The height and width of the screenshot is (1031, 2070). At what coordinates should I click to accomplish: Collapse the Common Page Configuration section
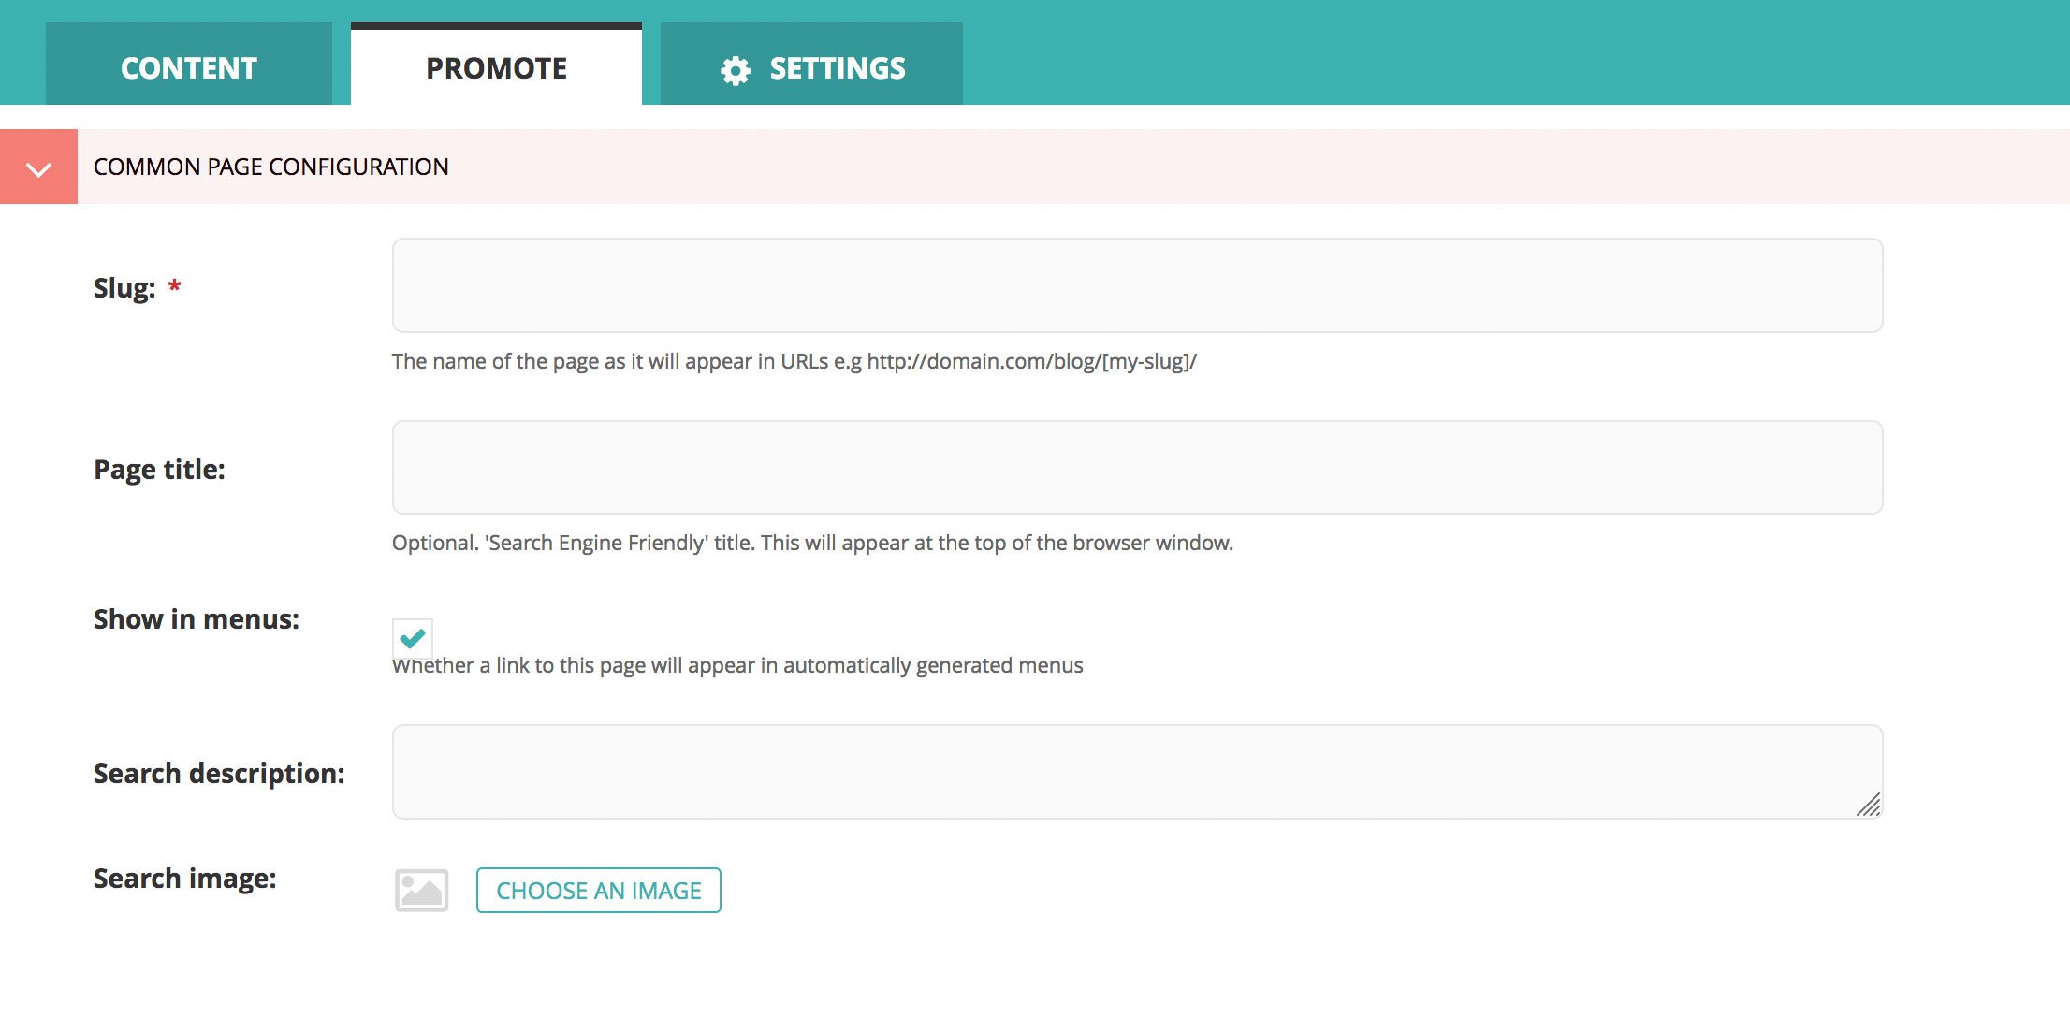pyautogui.click(x=38, y=167)
